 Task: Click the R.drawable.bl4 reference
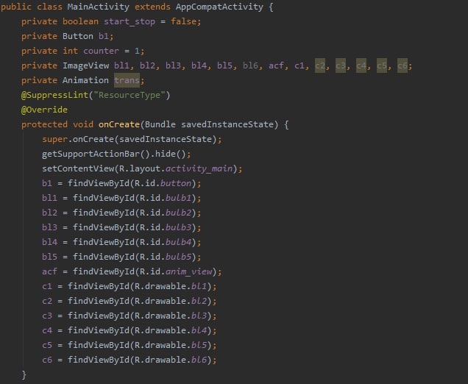171,330
